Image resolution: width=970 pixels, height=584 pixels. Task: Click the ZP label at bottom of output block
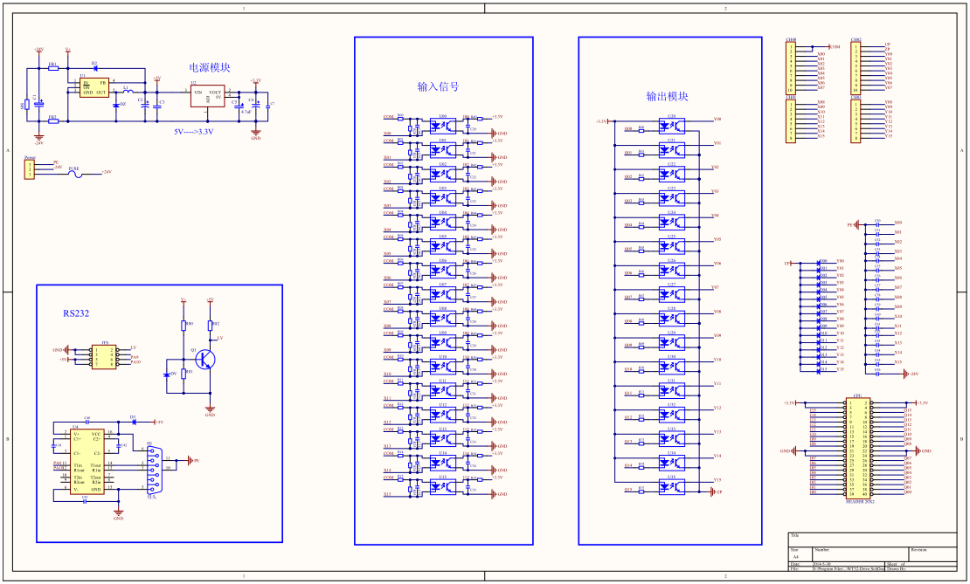pyautogui.click(x=718, y=492)
